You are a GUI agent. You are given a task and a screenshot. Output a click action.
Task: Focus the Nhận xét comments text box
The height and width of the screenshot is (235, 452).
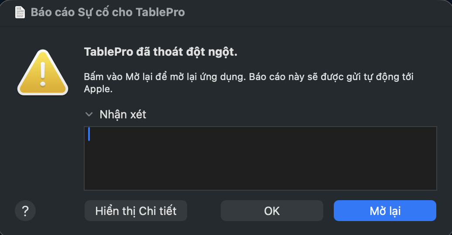(260, 158)
